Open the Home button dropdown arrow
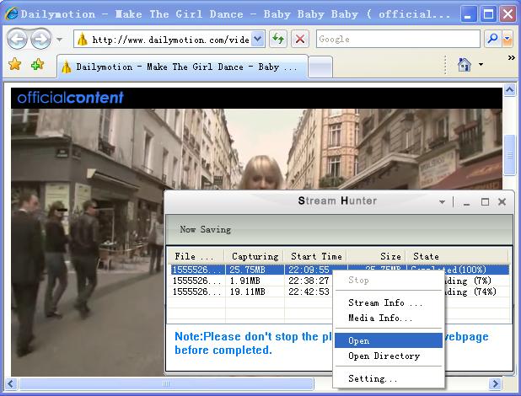The width and height of the screenshot is (521, 396). click(481, 64)
